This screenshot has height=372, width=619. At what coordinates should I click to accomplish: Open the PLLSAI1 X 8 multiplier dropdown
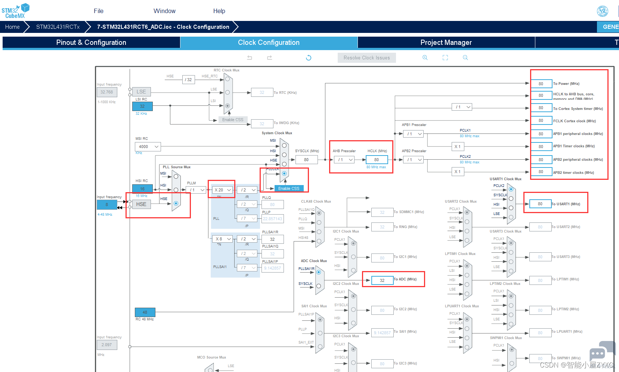(x=223, y=239)
